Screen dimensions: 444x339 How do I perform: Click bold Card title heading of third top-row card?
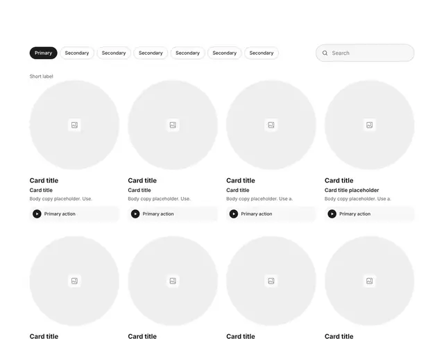[241, 180]
